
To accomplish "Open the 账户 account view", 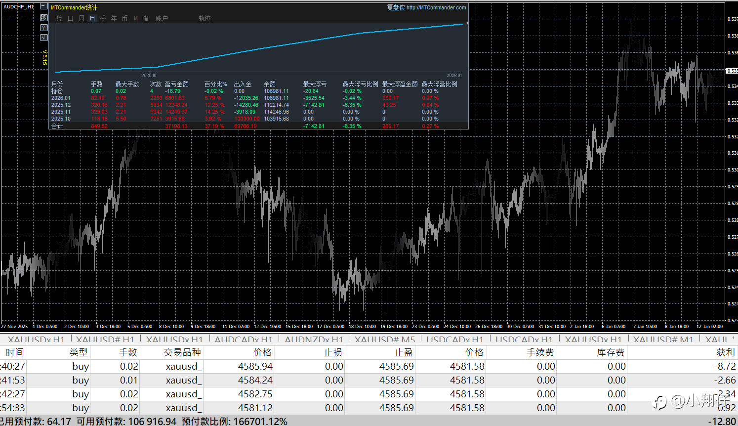I will click(x=162, y=18).
